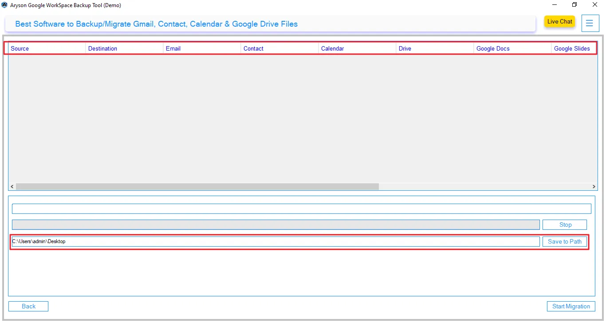Click the Source column header

tap(20, 48)
